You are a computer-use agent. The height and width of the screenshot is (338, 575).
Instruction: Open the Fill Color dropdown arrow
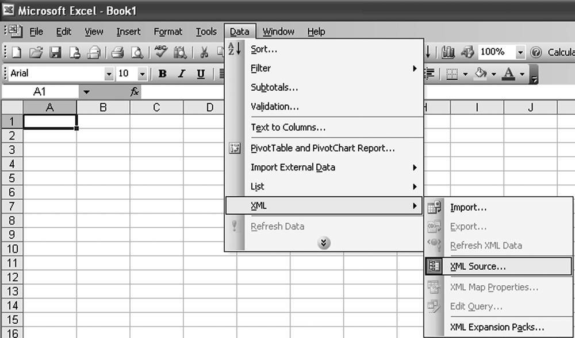tap(493, 74)
